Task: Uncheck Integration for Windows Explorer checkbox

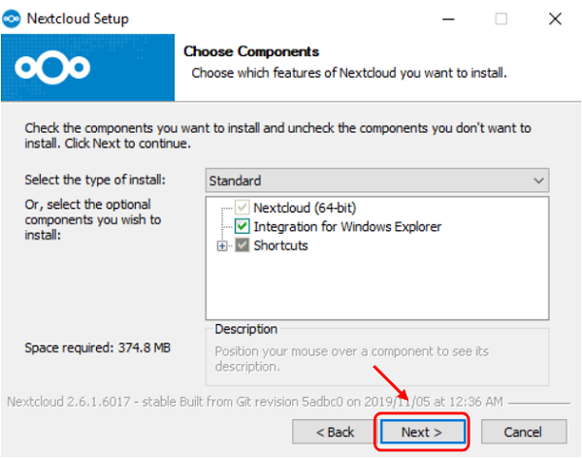Action: tap(242, 226)
